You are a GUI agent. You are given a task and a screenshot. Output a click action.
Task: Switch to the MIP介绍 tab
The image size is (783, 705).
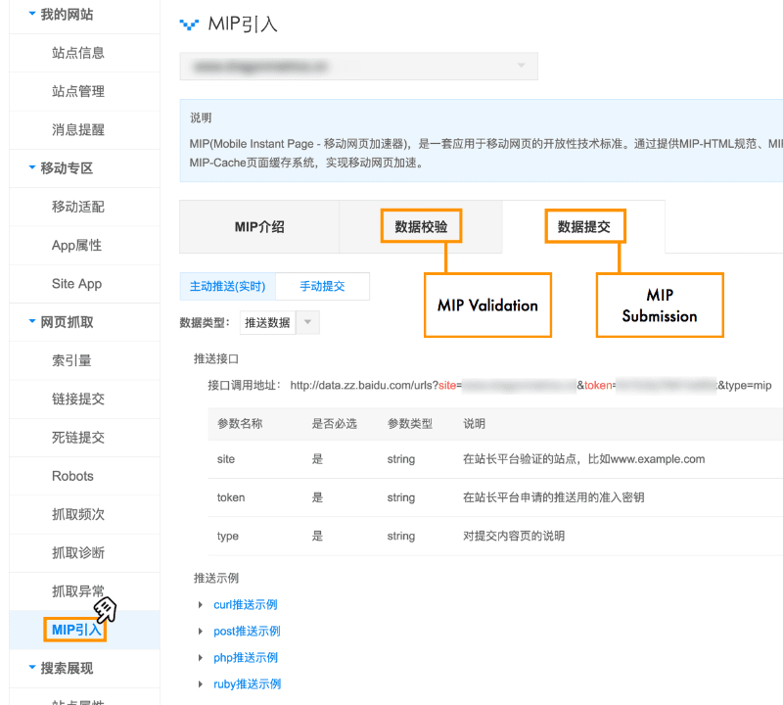click(x=258, y=226)
